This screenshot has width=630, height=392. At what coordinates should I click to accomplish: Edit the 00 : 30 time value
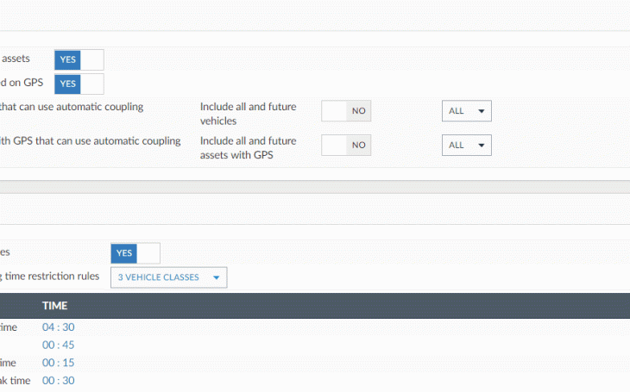(59, 381)
